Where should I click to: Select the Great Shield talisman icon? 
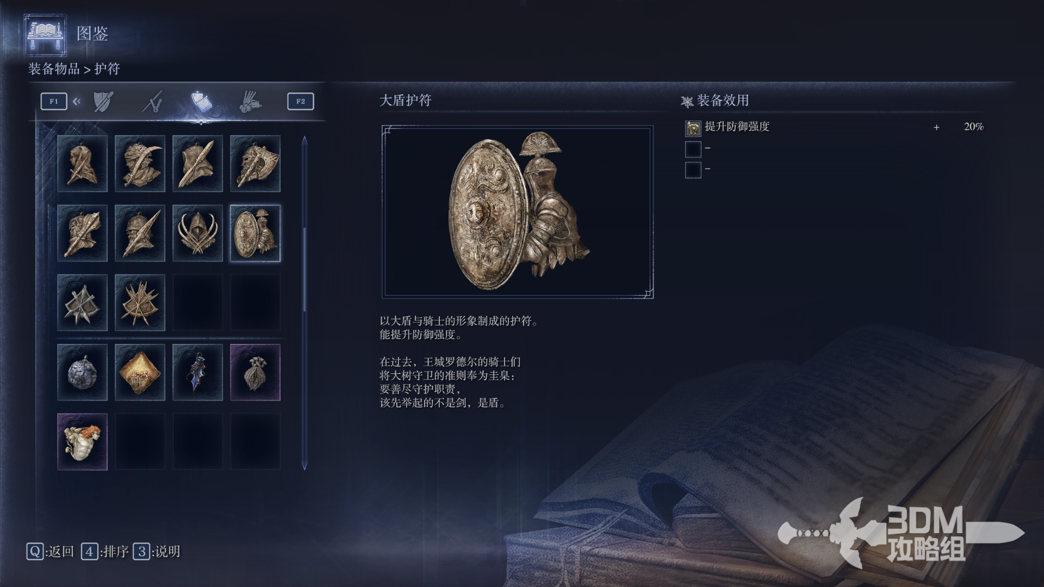click(x=255, y=233)
